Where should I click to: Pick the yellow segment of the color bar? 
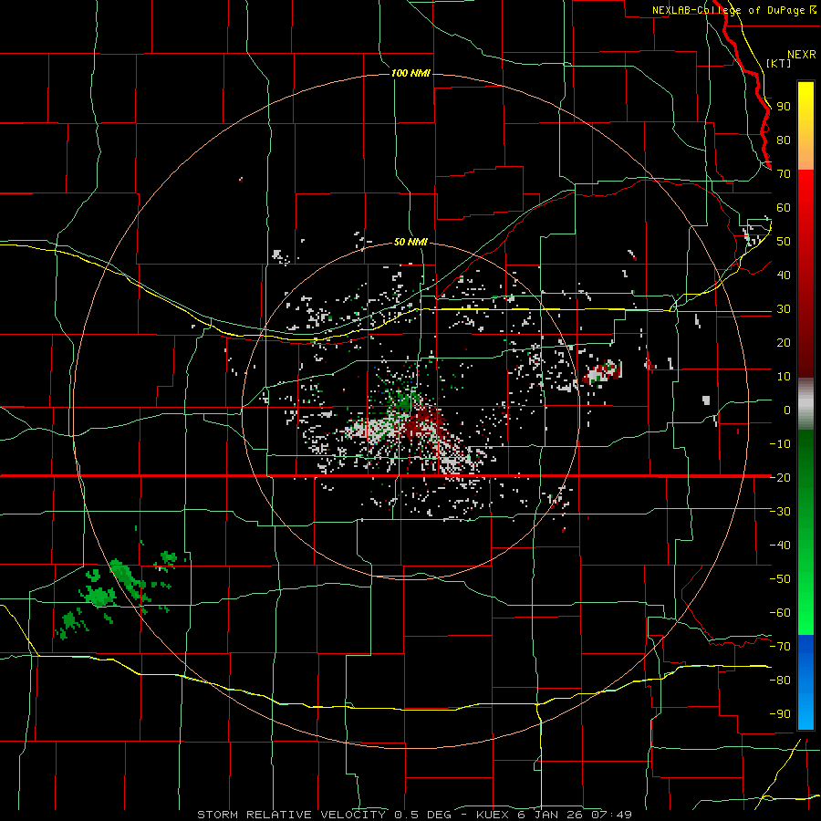pyautogui.click(x=805, y=126)
